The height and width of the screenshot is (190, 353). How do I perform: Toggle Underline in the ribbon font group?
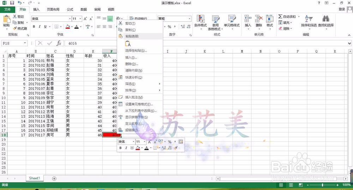pos(45,26)
